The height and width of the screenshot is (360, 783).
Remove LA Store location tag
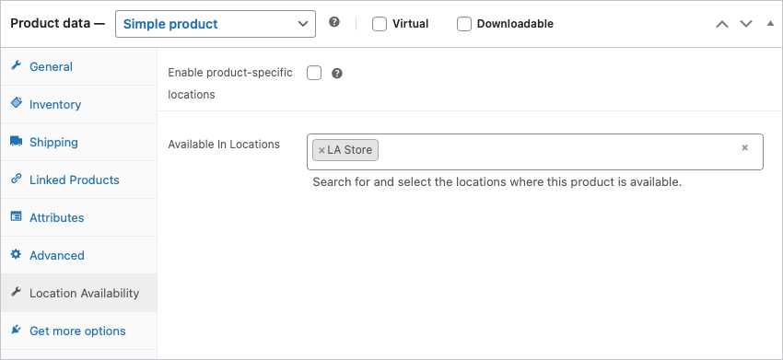[x=321, y=150]
